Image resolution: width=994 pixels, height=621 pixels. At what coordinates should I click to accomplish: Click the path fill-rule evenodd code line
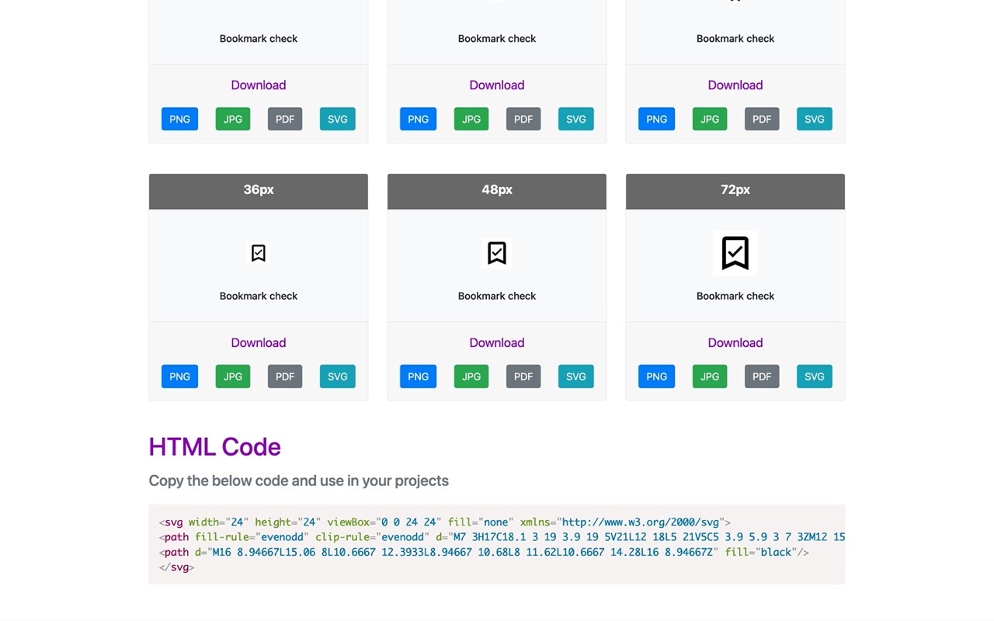tap(502, 537)
